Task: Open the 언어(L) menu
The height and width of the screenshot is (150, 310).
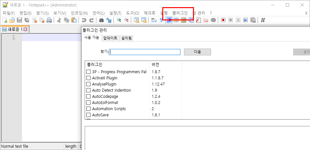Action: (x=99, y=13)
